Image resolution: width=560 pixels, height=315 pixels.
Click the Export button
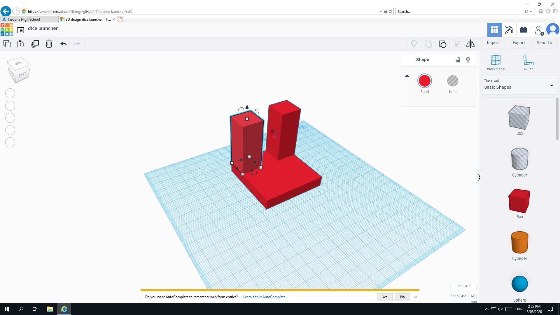click(x=519, y=43)
